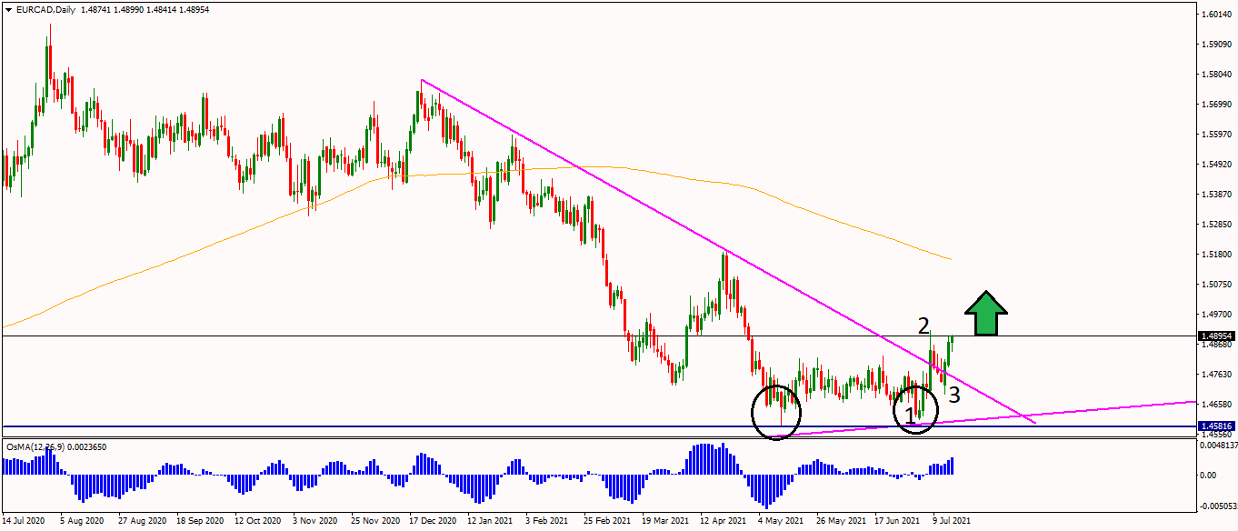Click the tallest blue OsMA histogram bars

click(x=705, y=458)
